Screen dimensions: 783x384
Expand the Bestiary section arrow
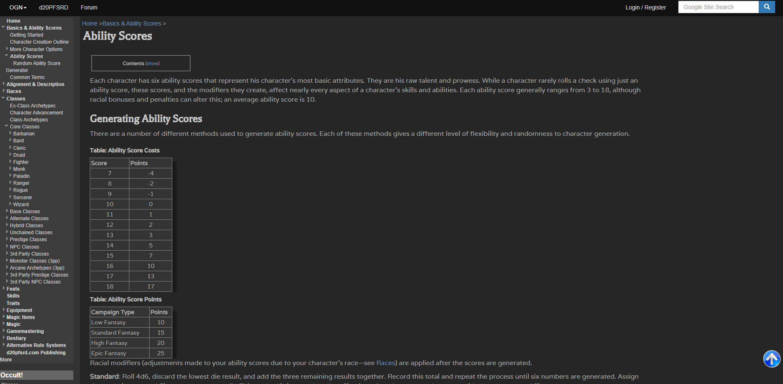pyautogui.click(x=4, y=338)
